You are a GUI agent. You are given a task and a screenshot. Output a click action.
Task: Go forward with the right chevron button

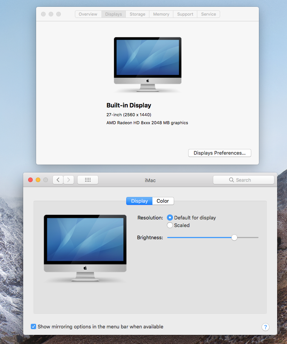pyautogui.click(x=68, y=180)
